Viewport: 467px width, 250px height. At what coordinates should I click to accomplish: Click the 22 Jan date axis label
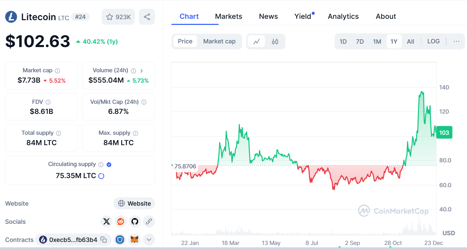coord(190,243)
